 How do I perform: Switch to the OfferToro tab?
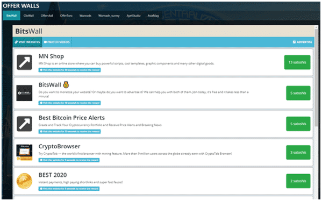click(66, 16)
